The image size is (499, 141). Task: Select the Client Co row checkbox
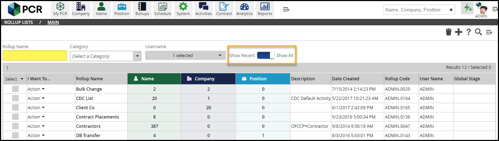pyautogui.click(x=15, y=108)
